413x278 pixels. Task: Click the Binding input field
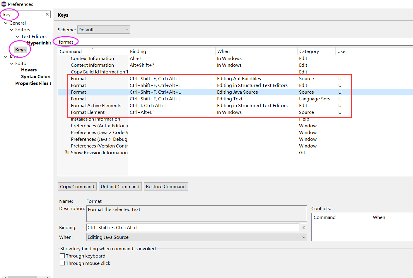[x=193, y=227]
